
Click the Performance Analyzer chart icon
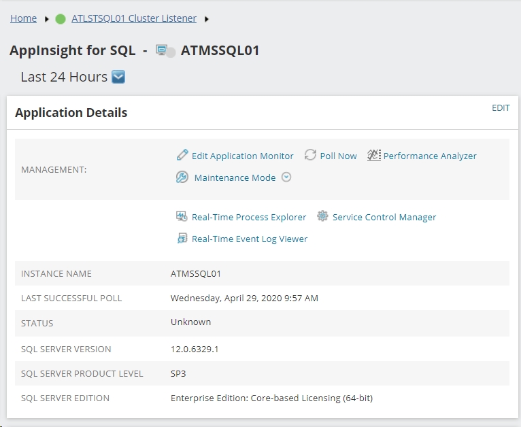[x=374, y=155]
